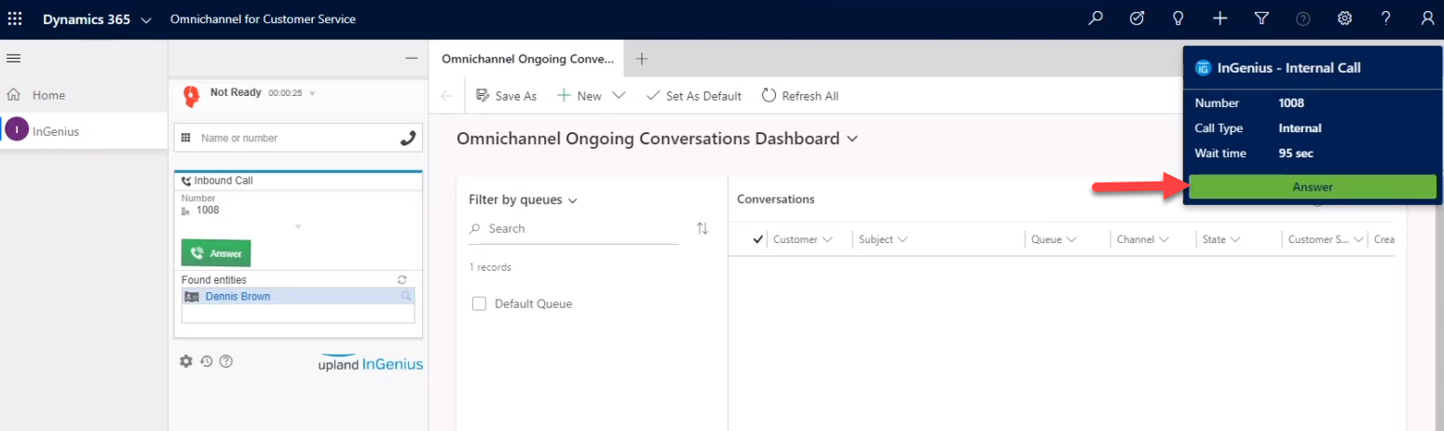The height and width of the screenshot is (431, 1444).
Task: Toggle the select-all checkmark in Conversations header
Action: (757, 239)
